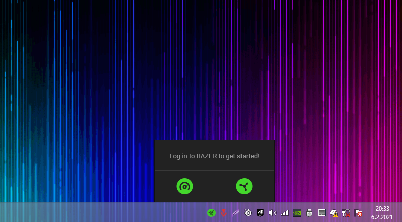Open the purple feather tray icon
The image size is (402, 222).
(x=235, y=213)
